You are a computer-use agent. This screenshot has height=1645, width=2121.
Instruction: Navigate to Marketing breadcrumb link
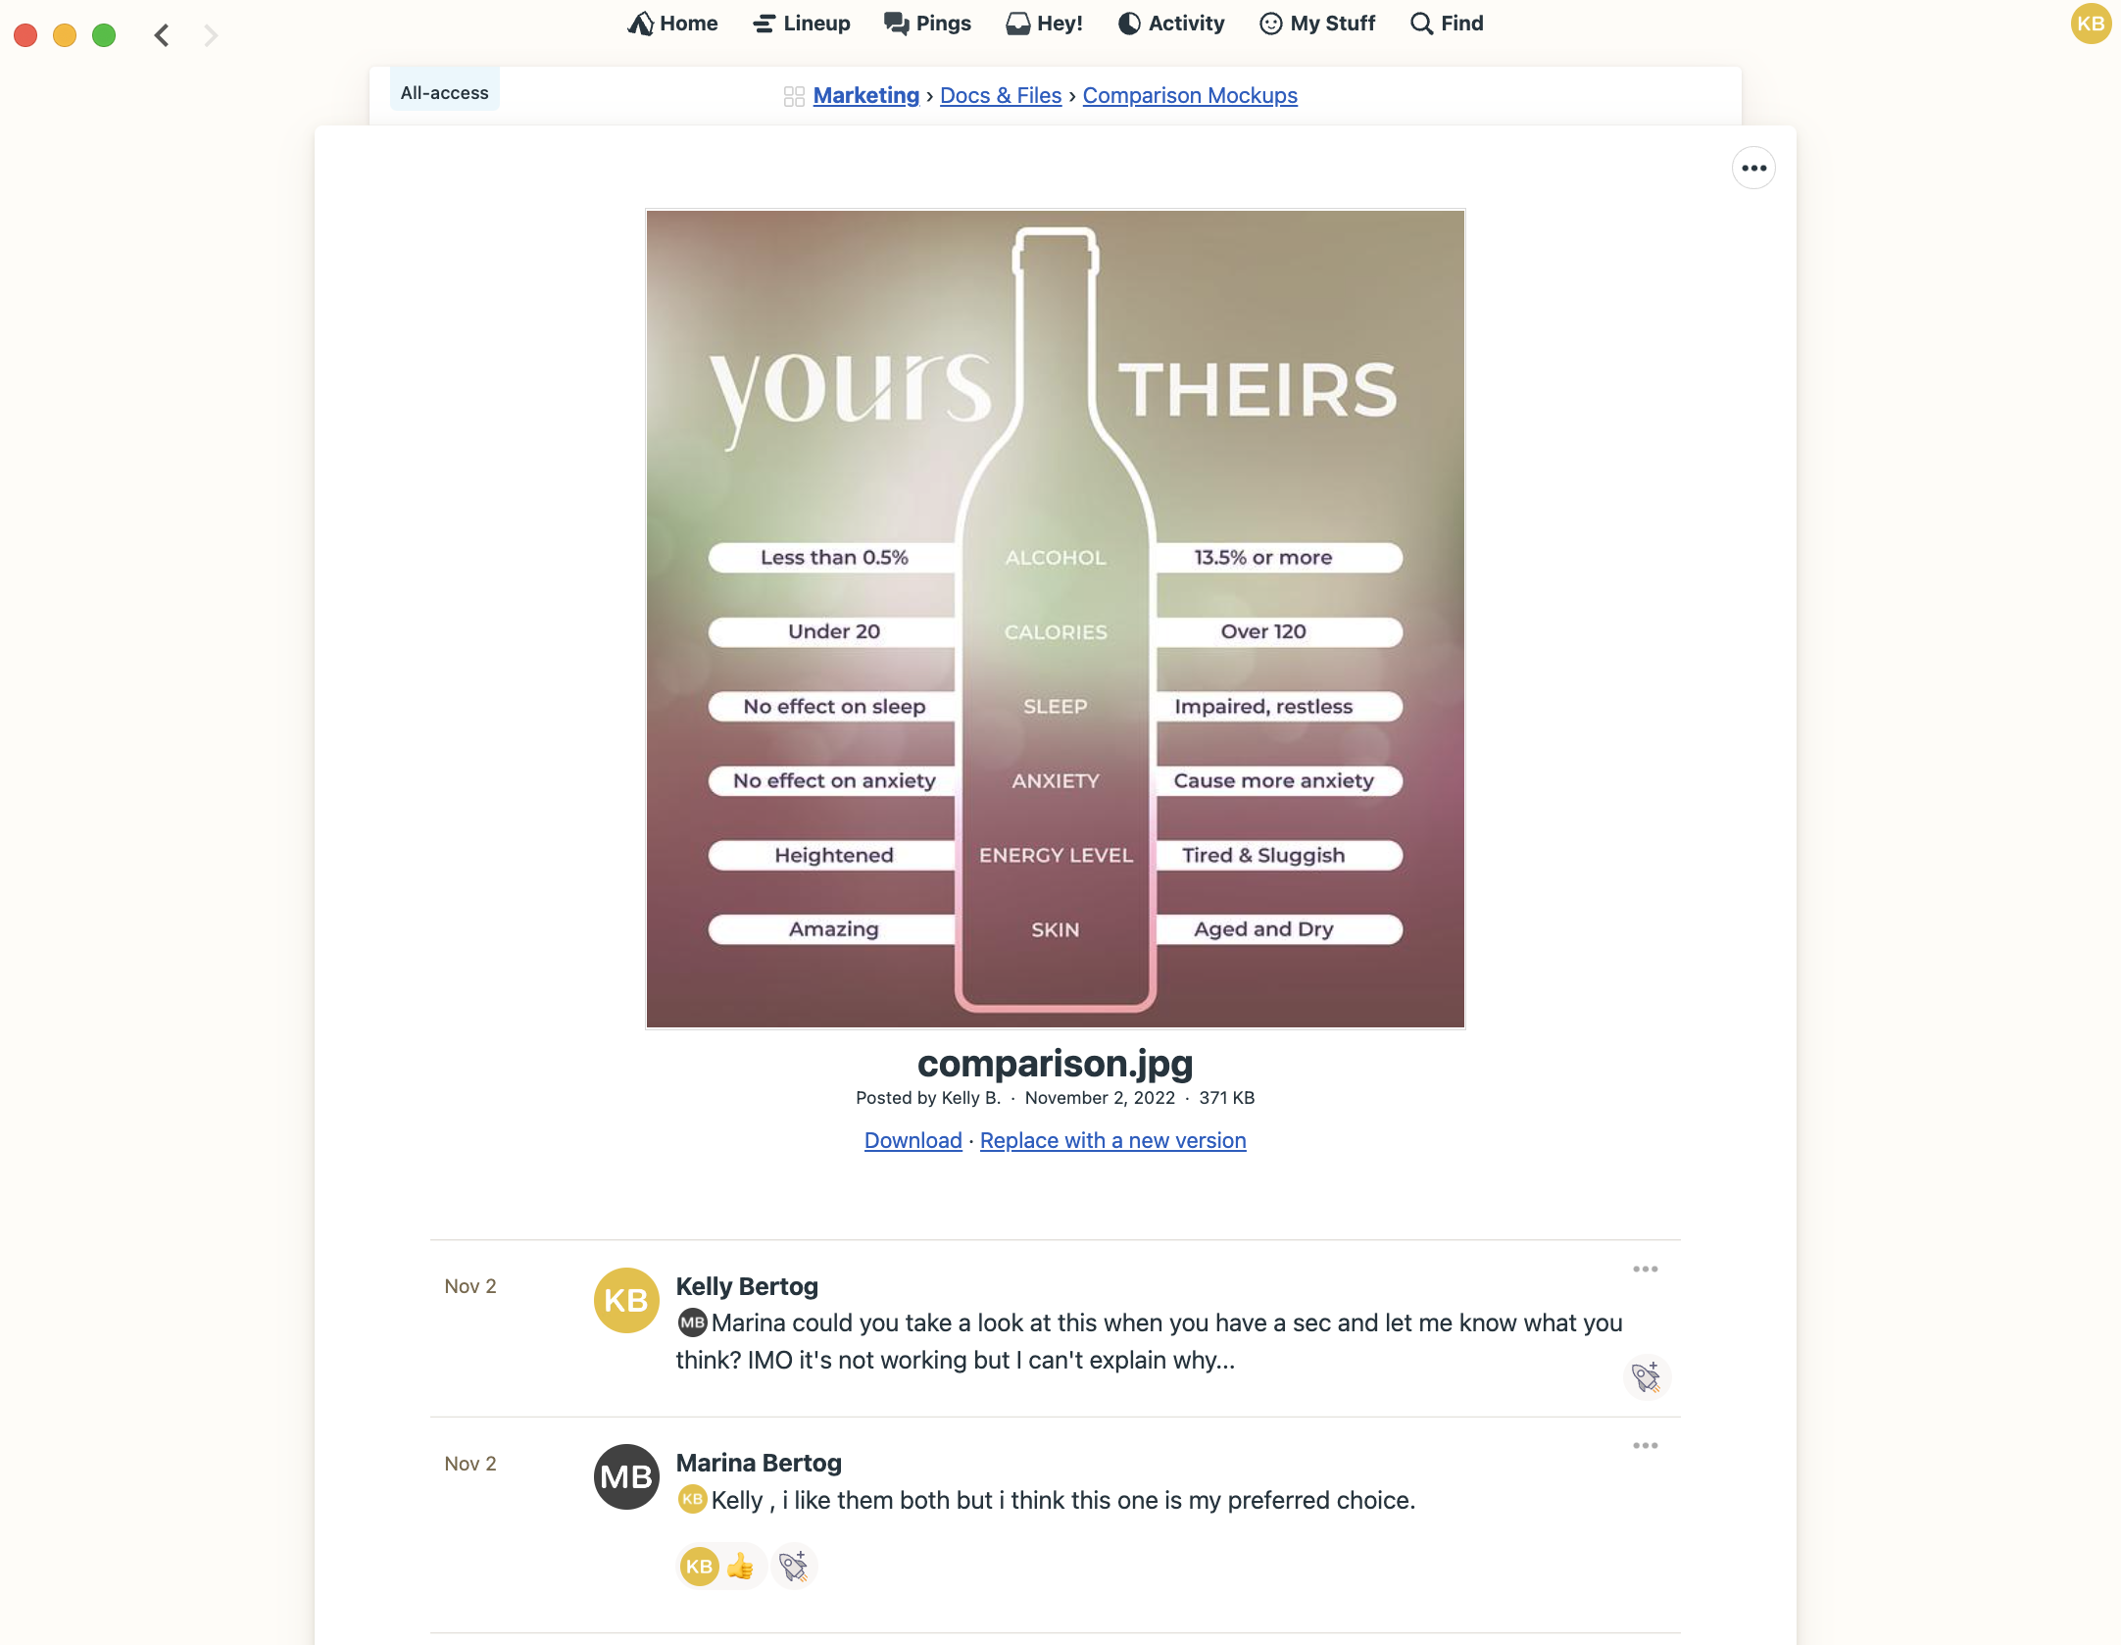[x=866, y=95]
